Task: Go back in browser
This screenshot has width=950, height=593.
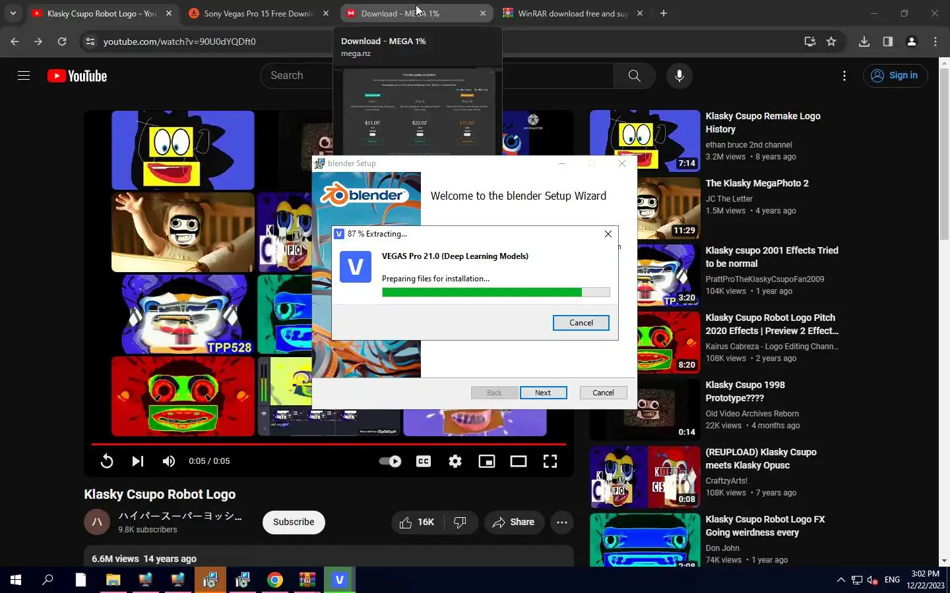Action: (15, 42)
